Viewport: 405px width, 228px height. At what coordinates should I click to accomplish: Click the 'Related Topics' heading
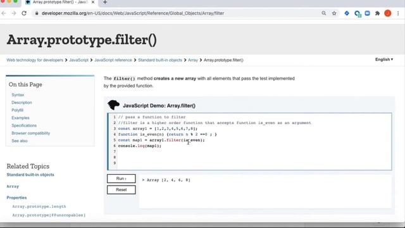coord(28,166)
